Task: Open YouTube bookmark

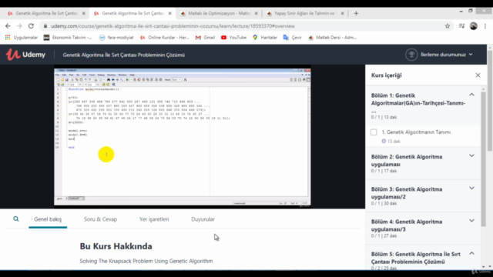Action: click(233, 38)
